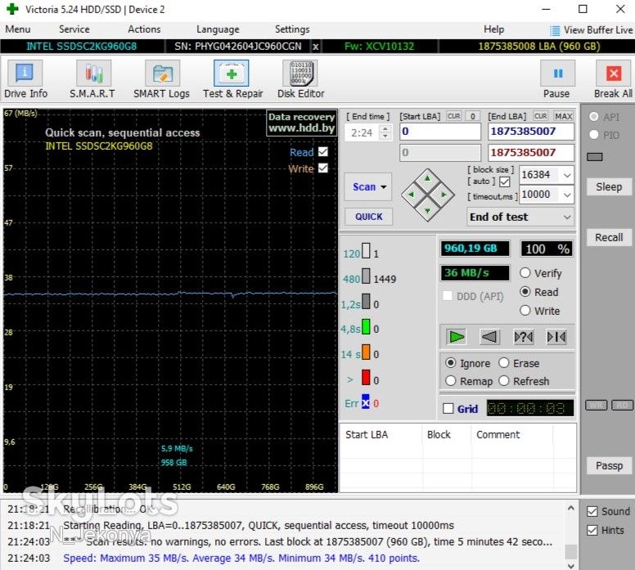Open the Disk Editor
Viewport: 635px width, 570px height.
coord(300,79)
